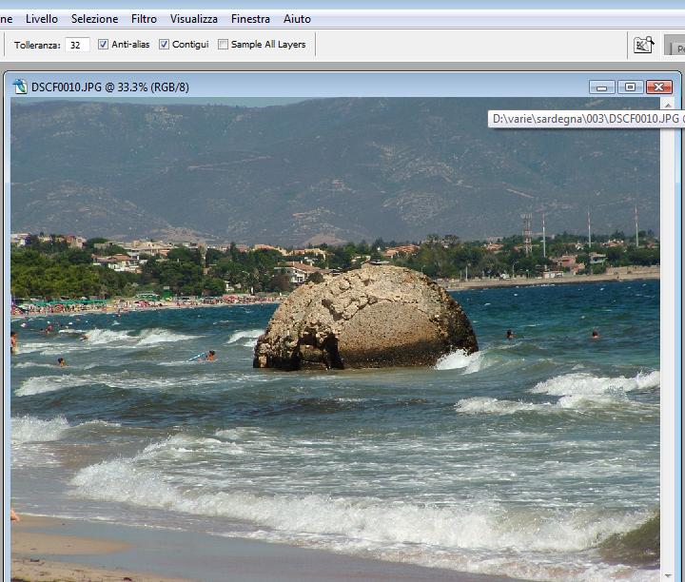
Task: Select the palette well tab at right edge
Action: click(x=675, y=45)
